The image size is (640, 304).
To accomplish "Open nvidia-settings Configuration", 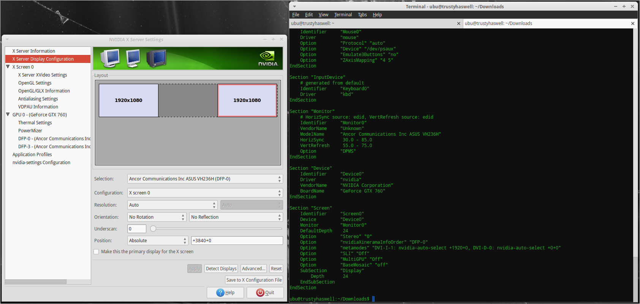I will point(41,163).
